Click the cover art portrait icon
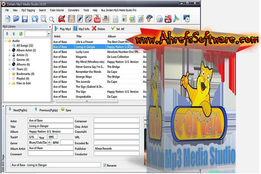 pos(71,18)
